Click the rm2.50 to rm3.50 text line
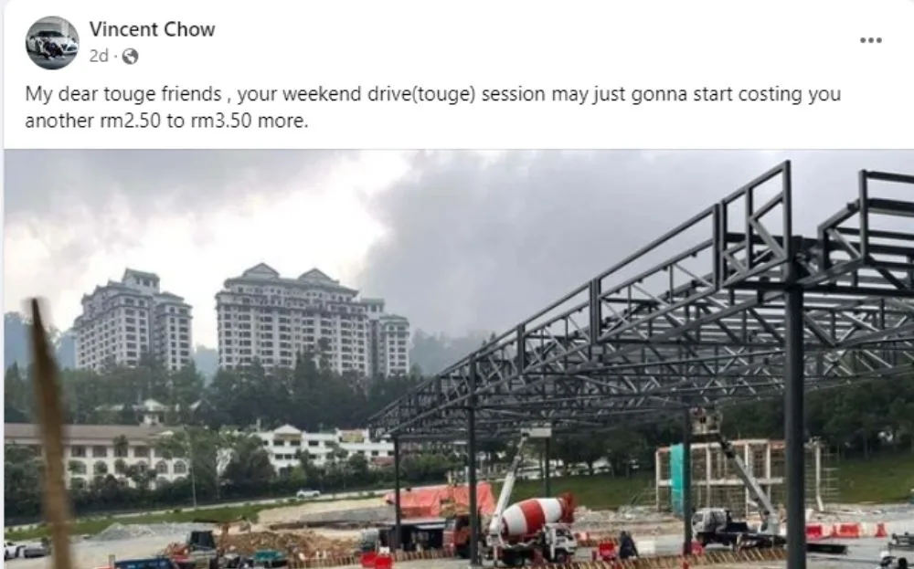The width and height of the screenshot is (914, 569). coord(166,121)
